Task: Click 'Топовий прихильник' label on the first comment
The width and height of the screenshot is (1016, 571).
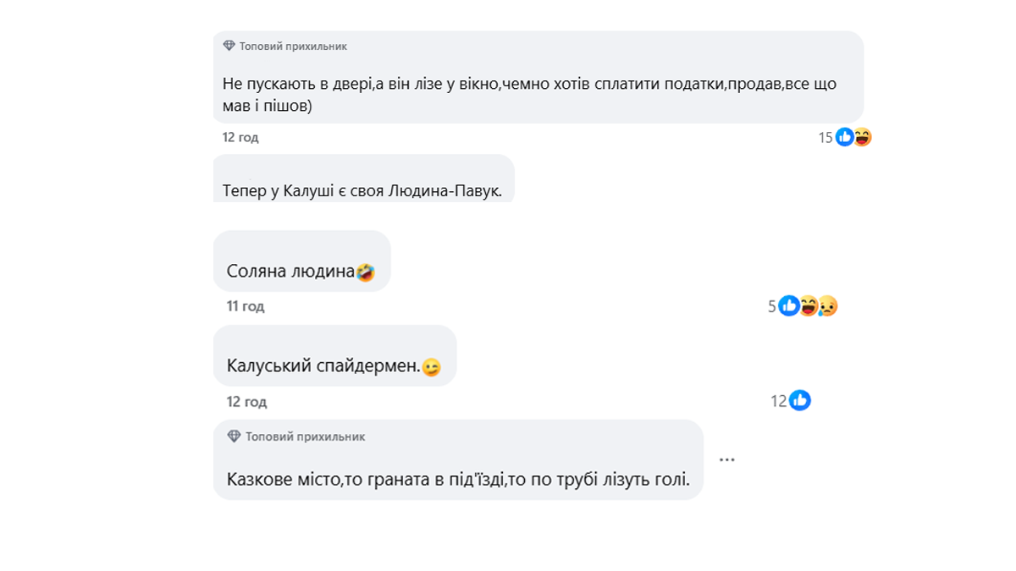Action: (x=293, y=47)
